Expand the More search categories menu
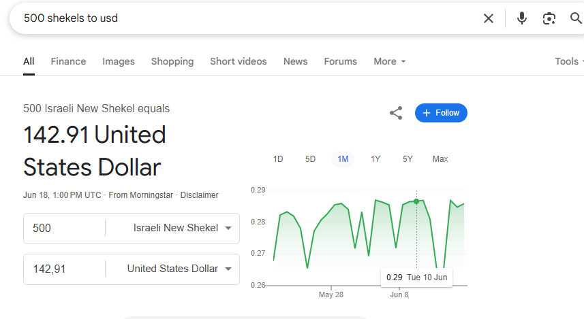584x319 pixels. (x=389, y=61)
